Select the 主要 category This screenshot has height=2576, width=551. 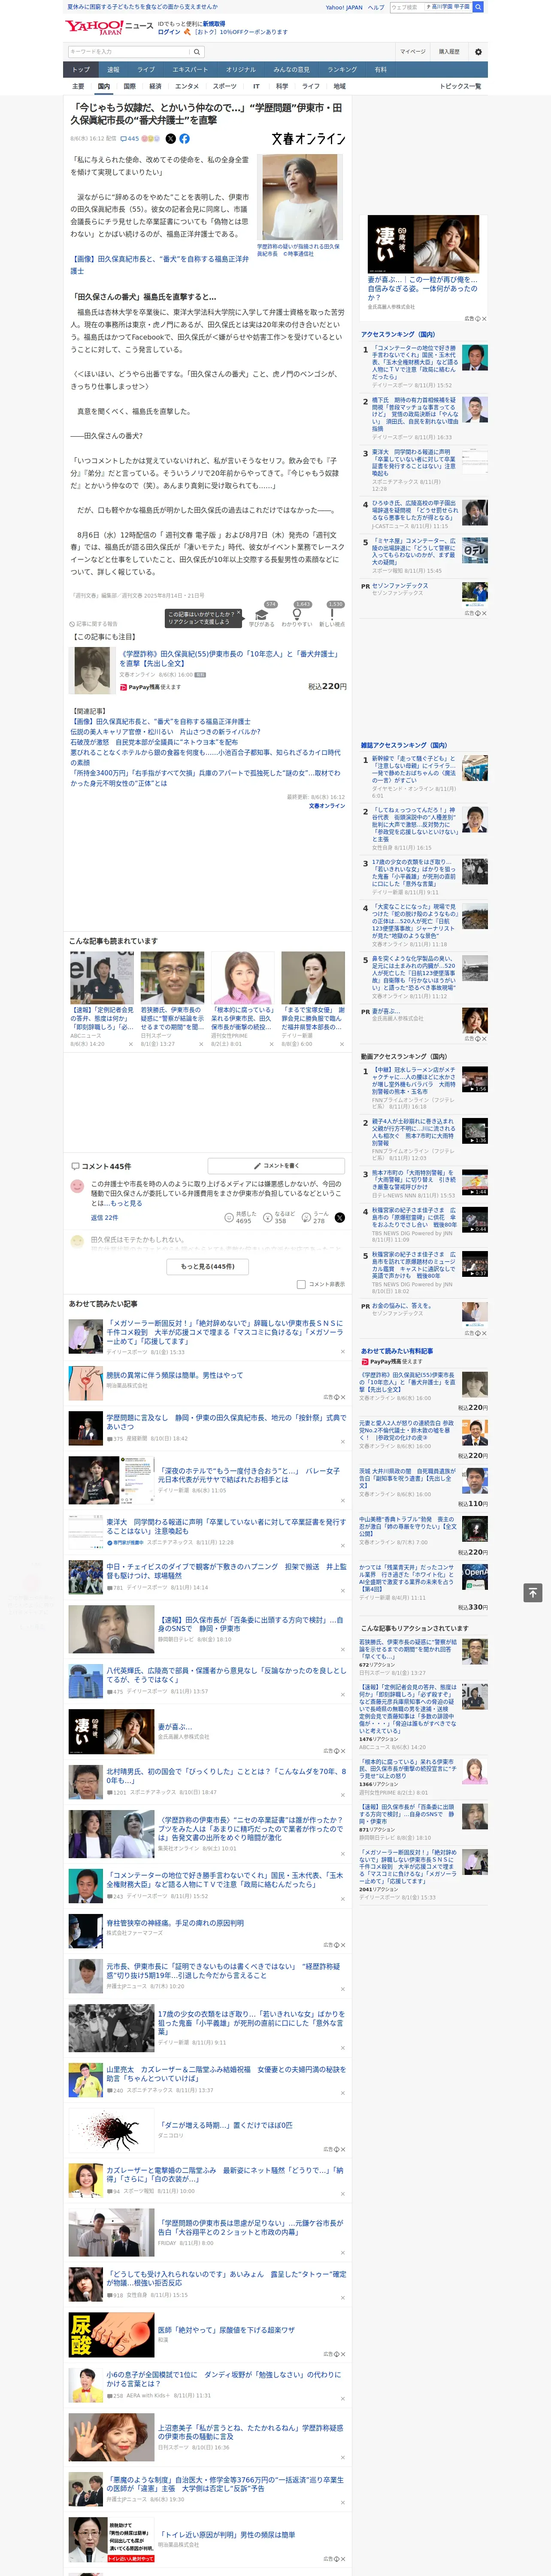[x=78, y=86]
